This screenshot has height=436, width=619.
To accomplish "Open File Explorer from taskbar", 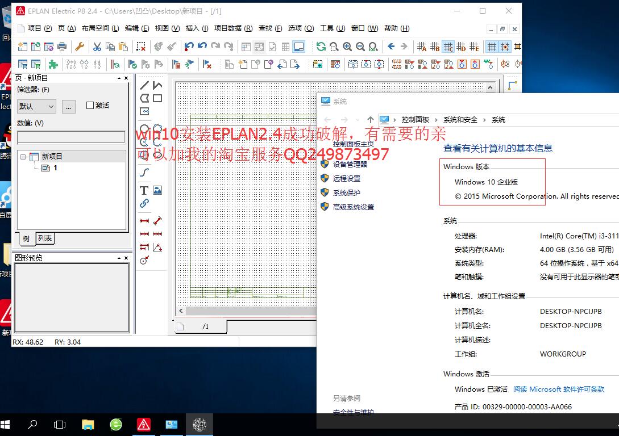I will tap(88, 425).
